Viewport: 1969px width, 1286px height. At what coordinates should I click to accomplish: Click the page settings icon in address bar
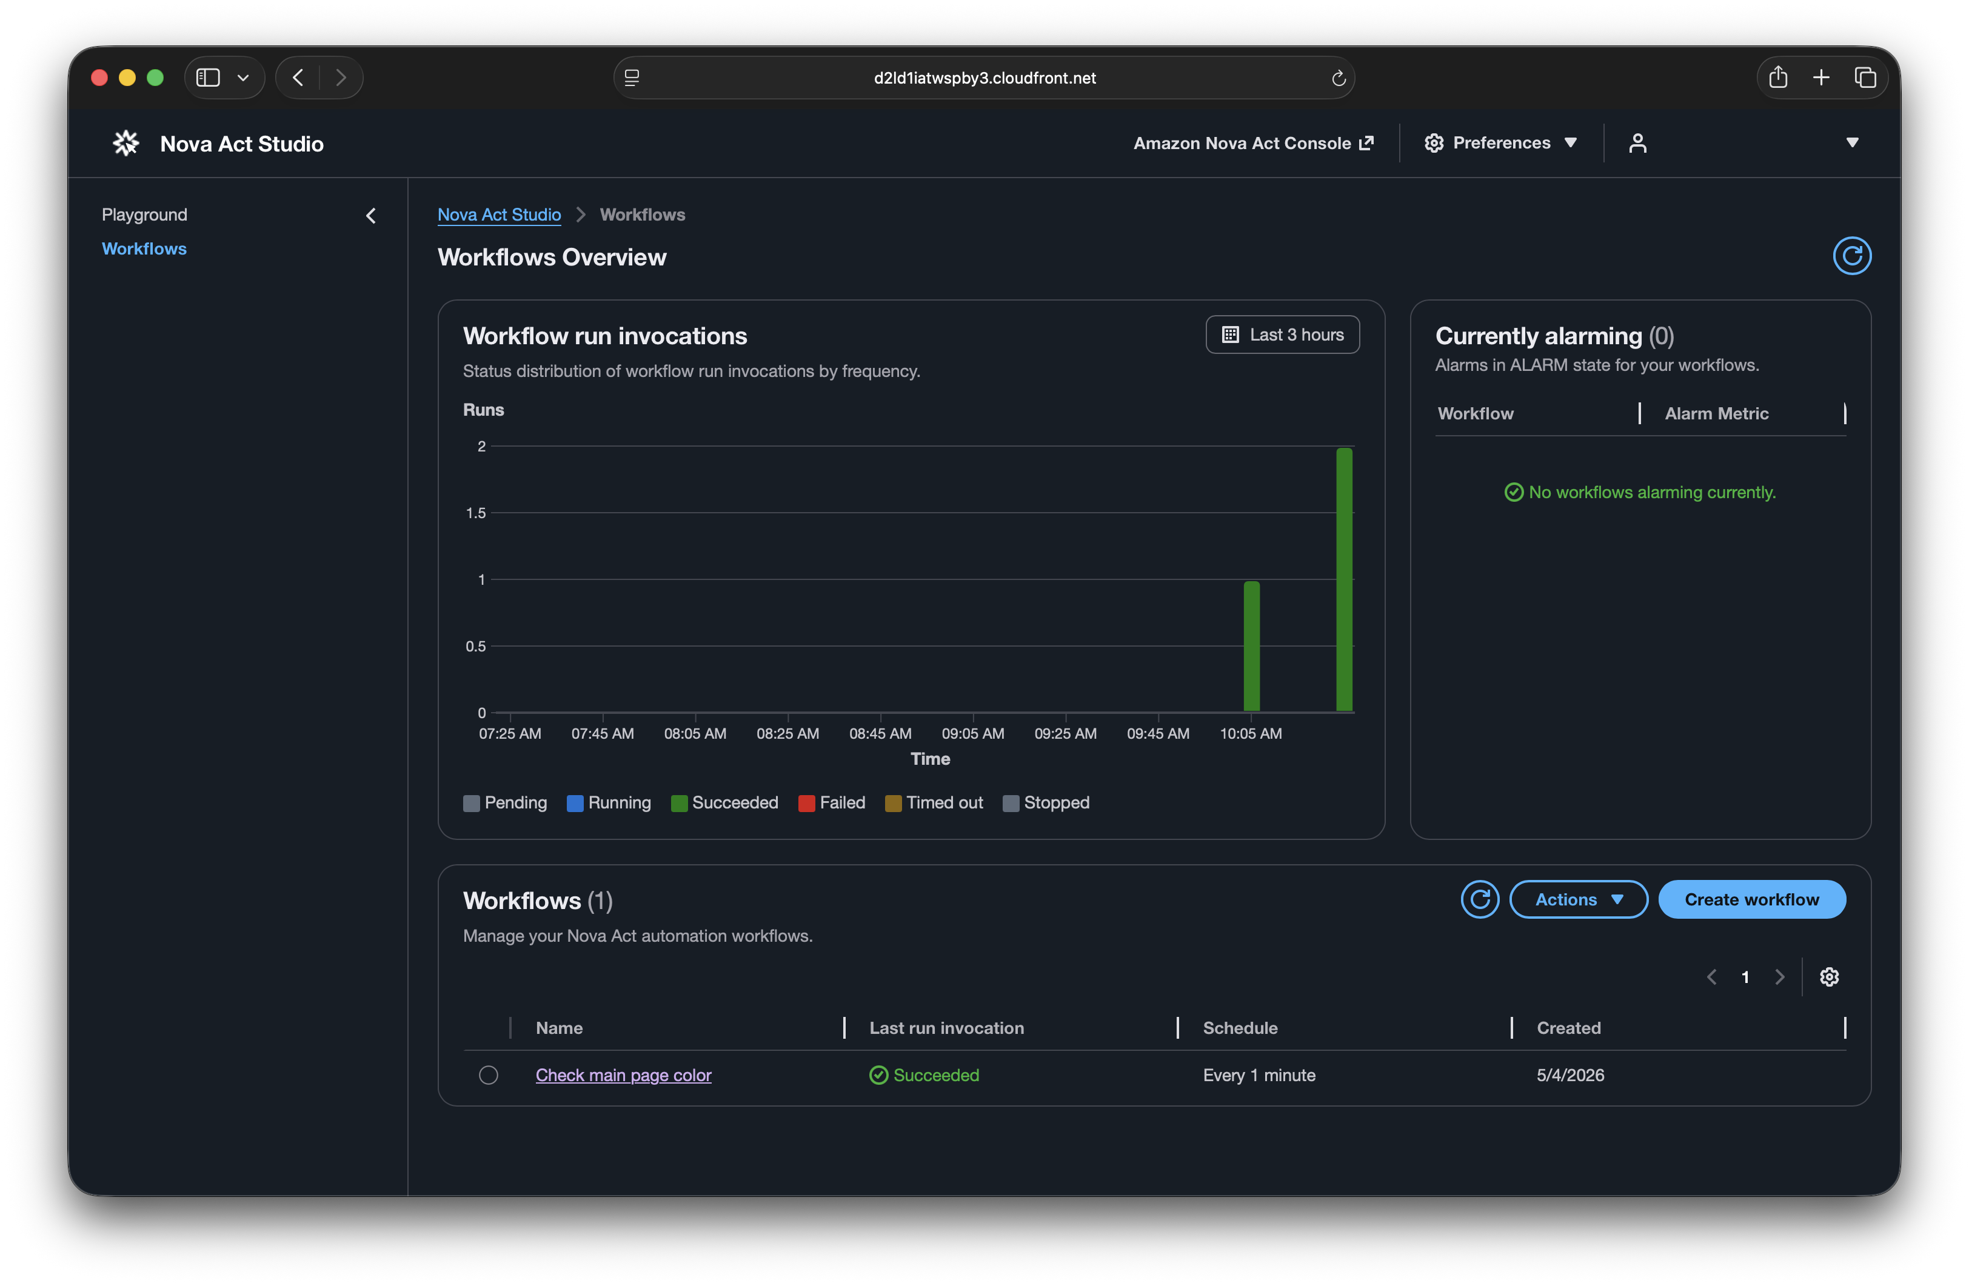632,78
